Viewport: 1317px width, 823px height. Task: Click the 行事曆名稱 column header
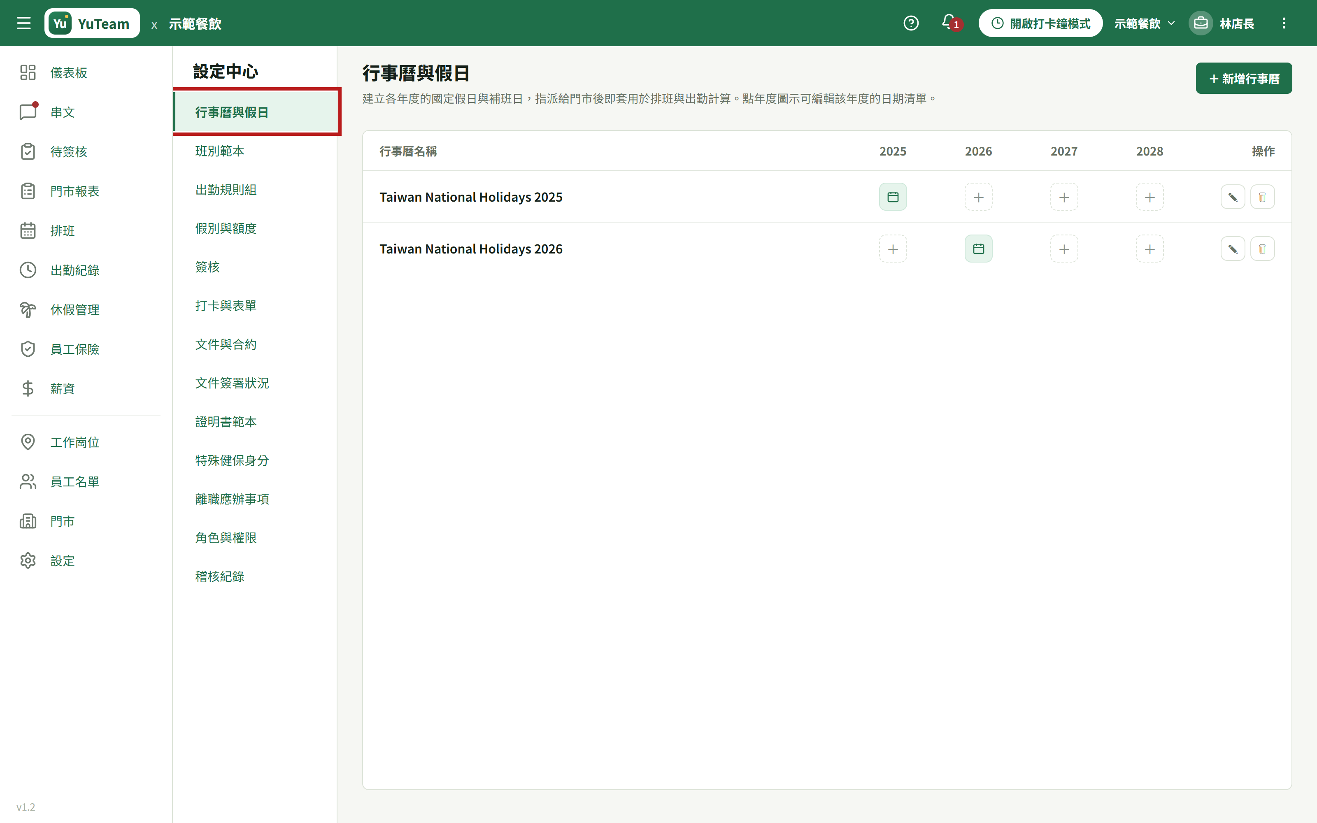408,151
